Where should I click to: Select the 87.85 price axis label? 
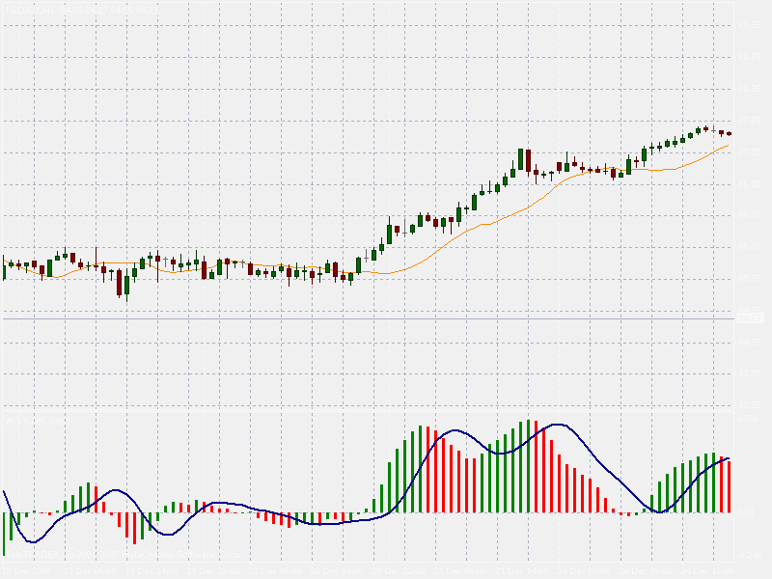749,121
